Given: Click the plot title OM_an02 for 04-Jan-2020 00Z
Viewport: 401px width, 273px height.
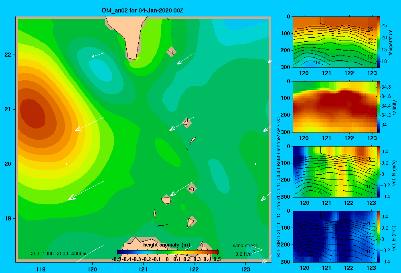Looking at the screenshot, I should coord(142,10).
